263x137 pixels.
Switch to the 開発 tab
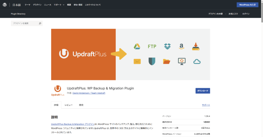pos(81,105)
